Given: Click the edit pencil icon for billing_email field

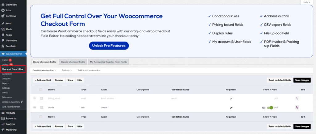Looking at the screenshot, I should click(297, 98).
